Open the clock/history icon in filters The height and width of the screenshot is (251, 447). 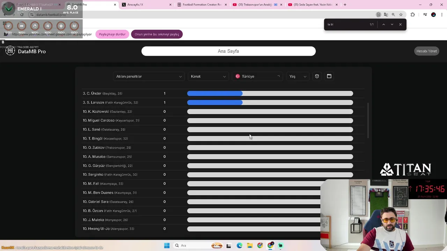click(x=317, y=76)
